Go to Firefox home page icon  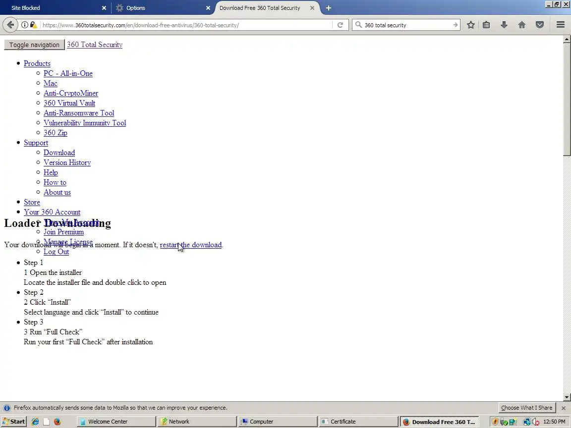point(522,25)
